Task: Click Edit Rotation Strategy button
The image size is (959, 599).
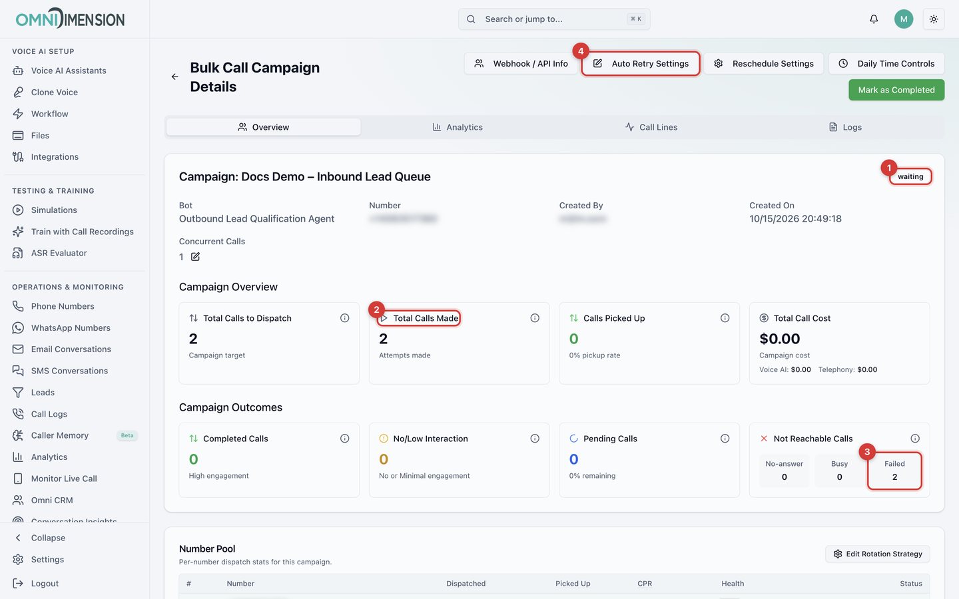Action: (878, 554)
